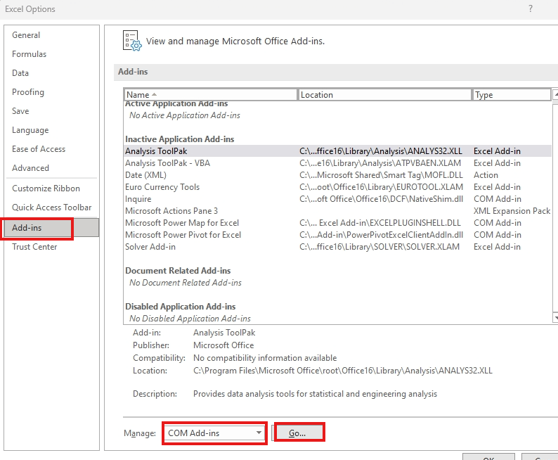Select the Language category
This screenshot has height=460, width=558.
point(30,130)
